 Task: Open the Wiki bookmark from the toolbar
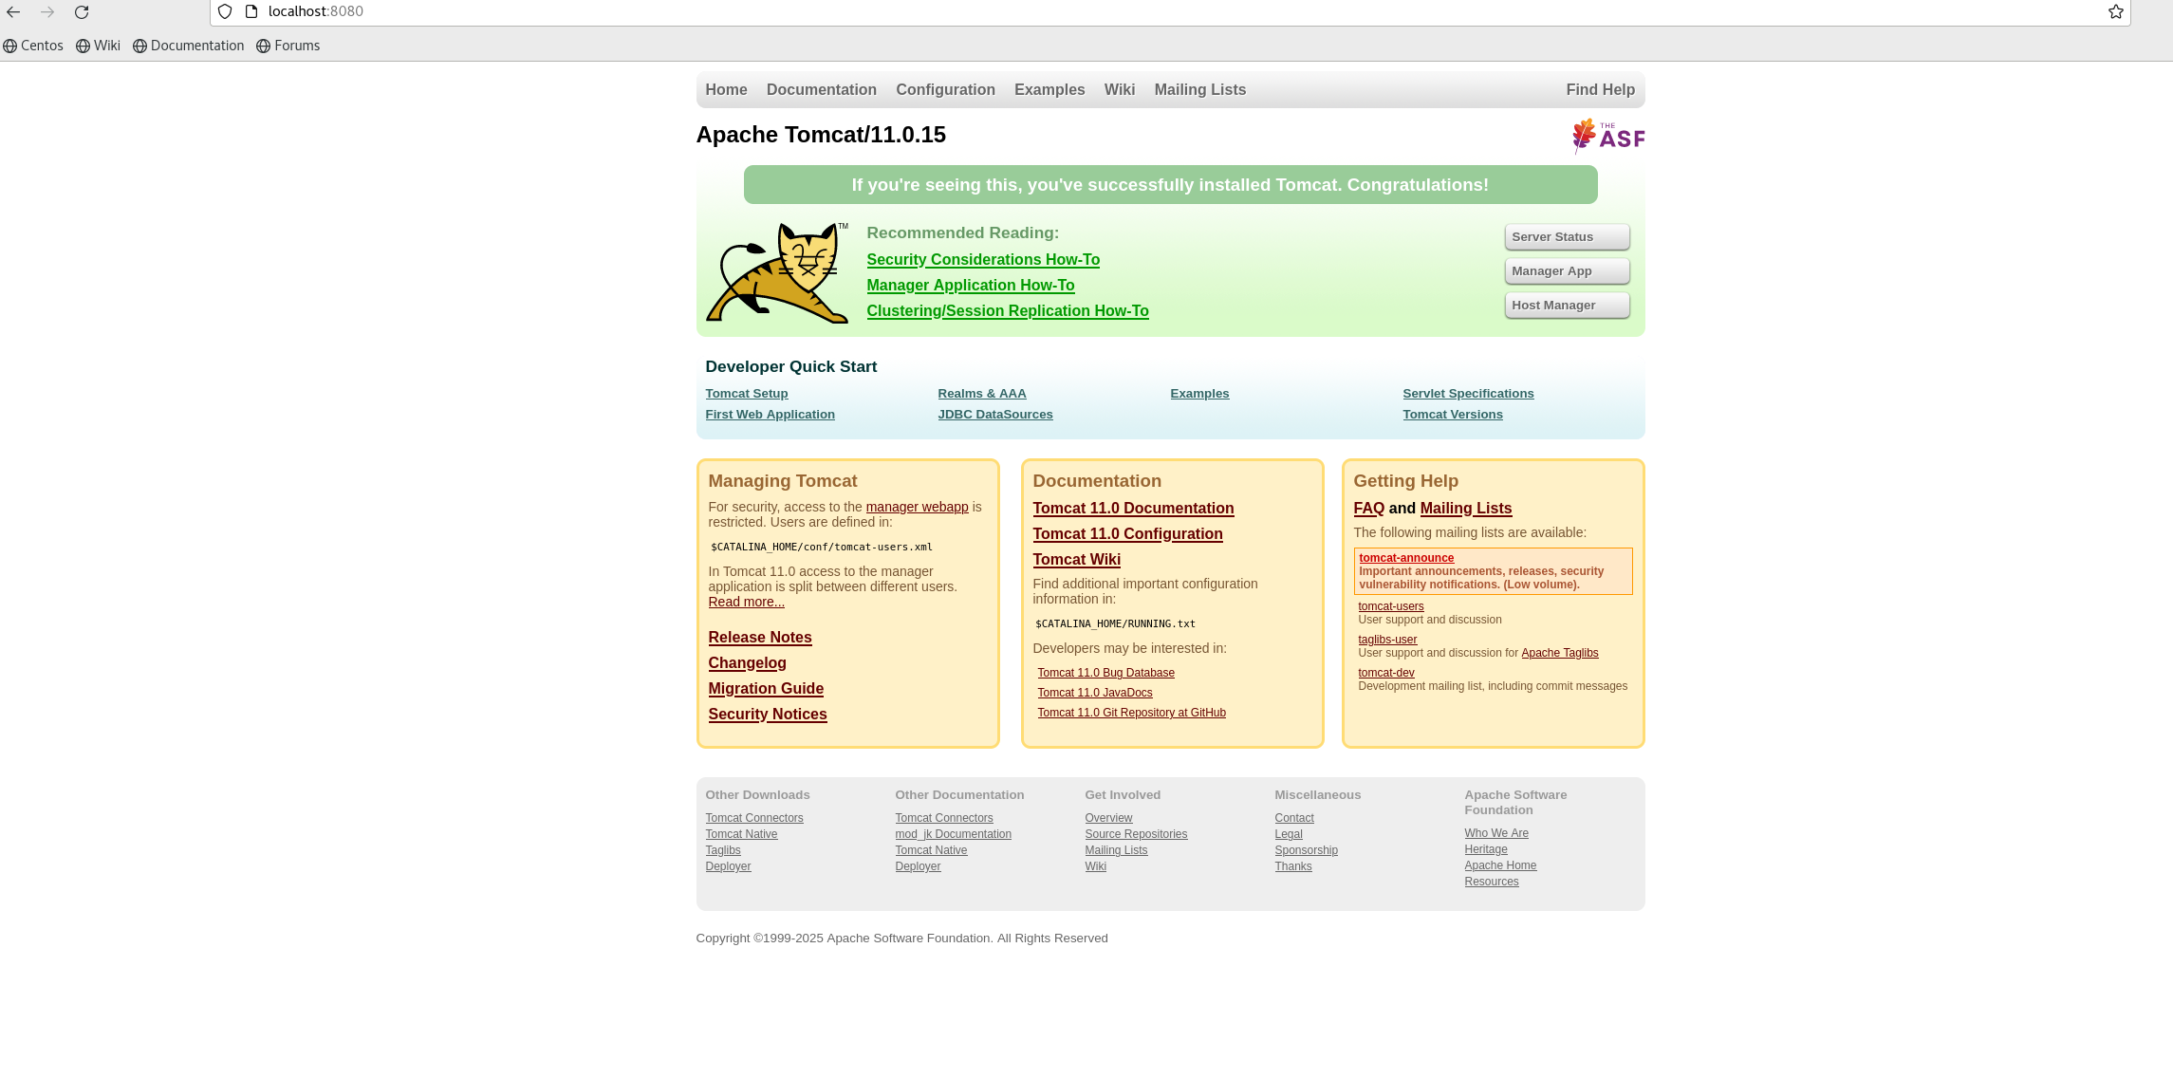98,45
